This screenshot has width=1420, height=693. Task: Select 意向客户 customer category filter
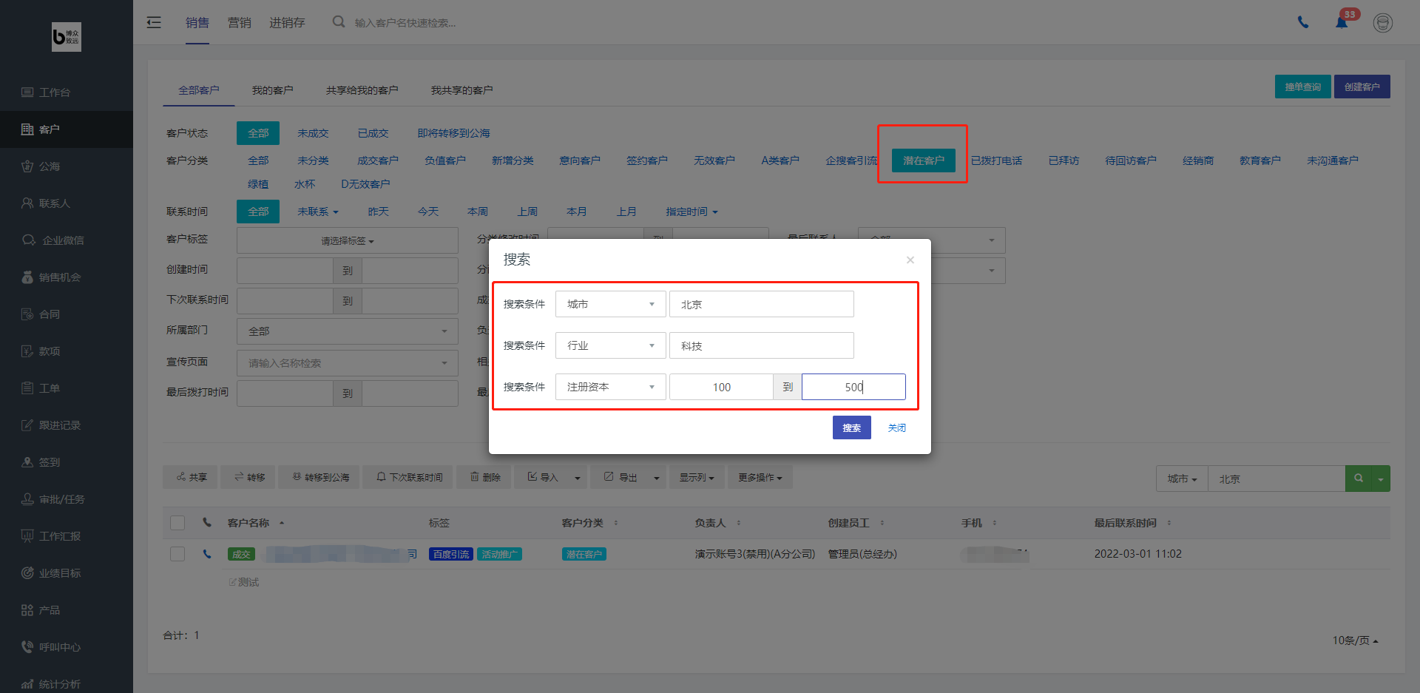pos(580,160)
